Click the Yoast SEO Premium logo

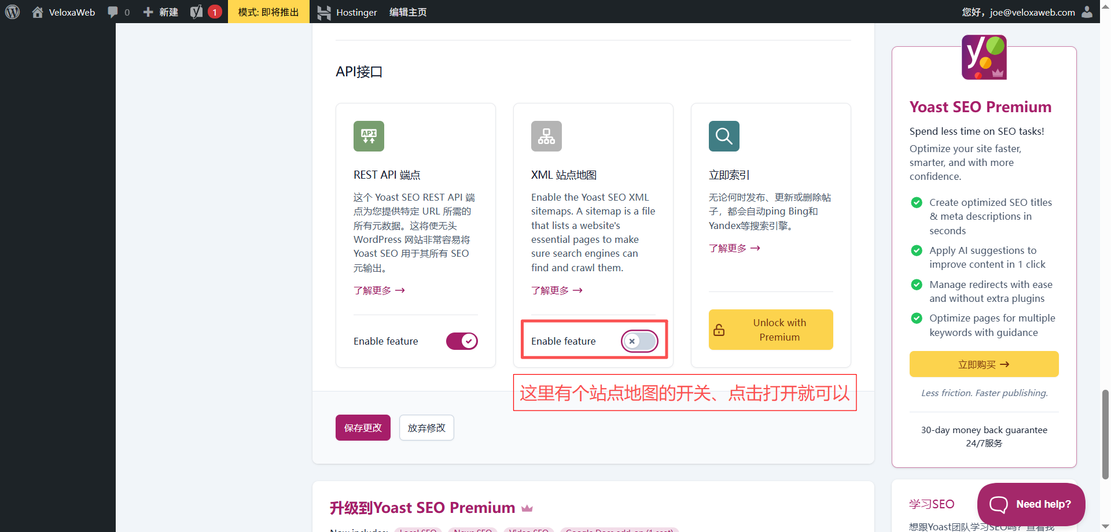click(983, 57)
